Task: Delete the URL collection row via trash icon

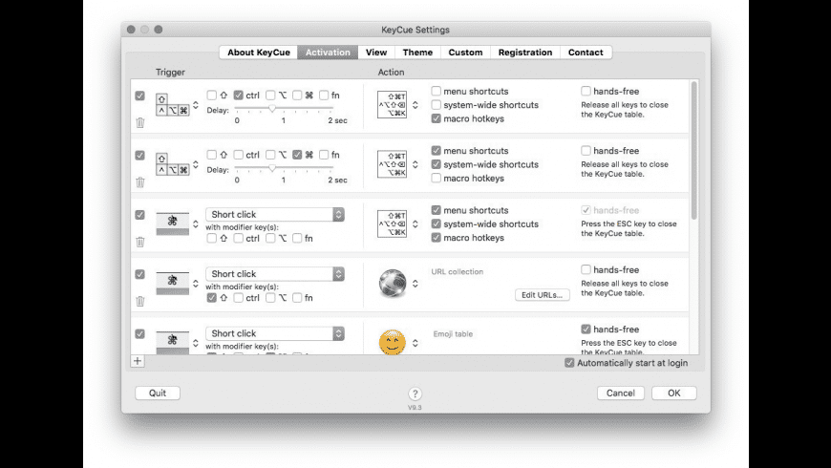Action: tap(139, 301)
